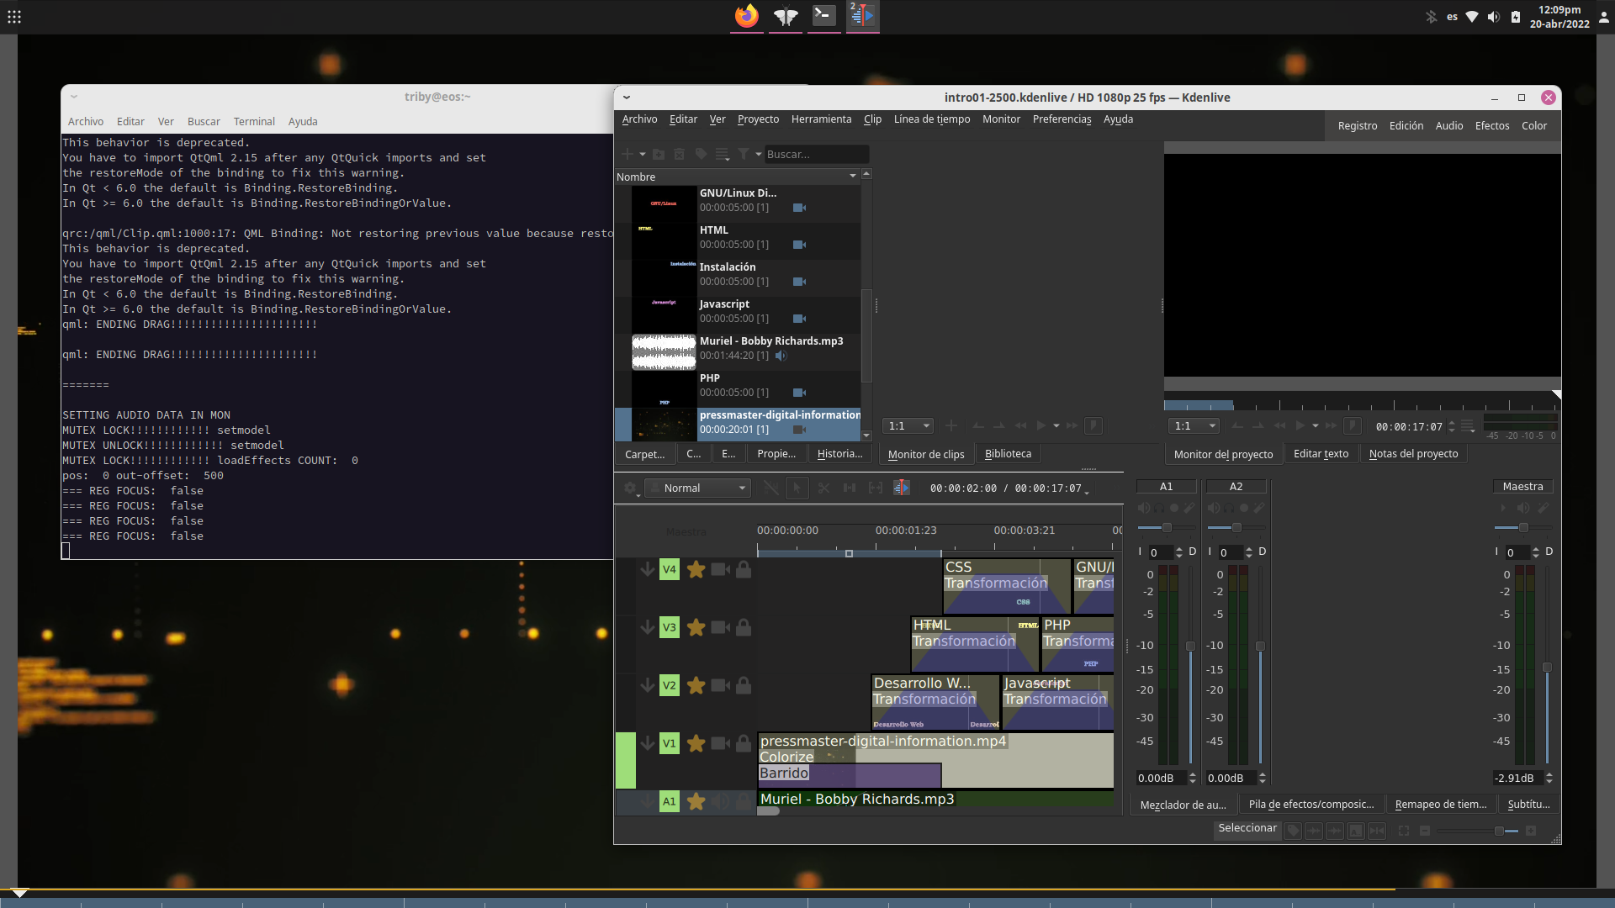Toggle preview render icon in timeline toolbar

[x=902, y=488]
